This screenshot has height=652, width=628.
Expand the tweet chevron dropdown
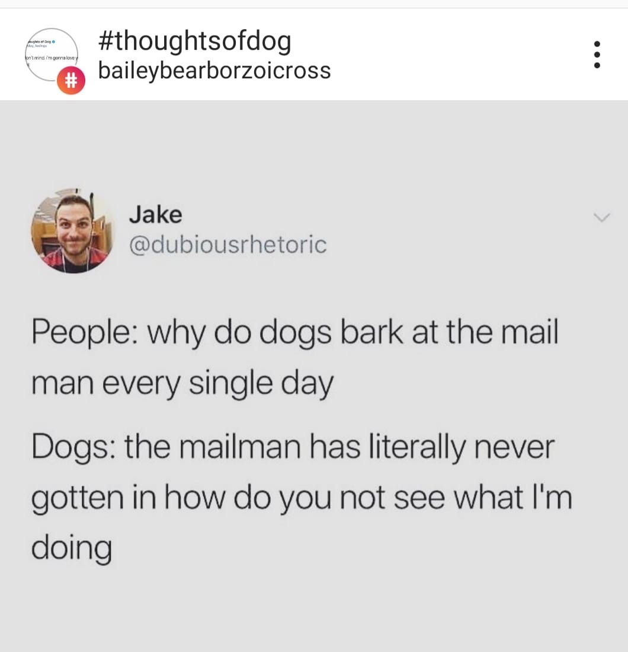601,218
